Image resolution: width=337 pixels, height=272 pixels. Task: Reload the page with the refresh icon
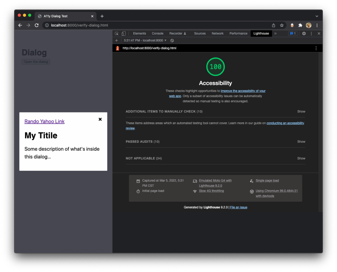(x=37, y=25)
